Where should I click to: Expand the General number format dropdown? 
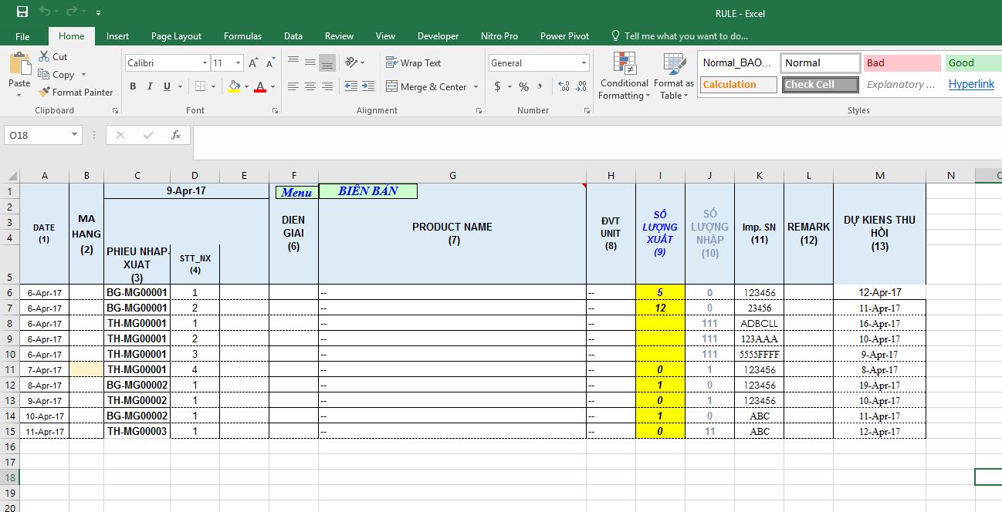(x=584, y=63)
